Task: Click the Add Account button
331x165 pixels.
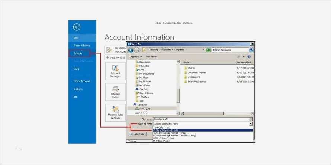Action: pos(115,57)
